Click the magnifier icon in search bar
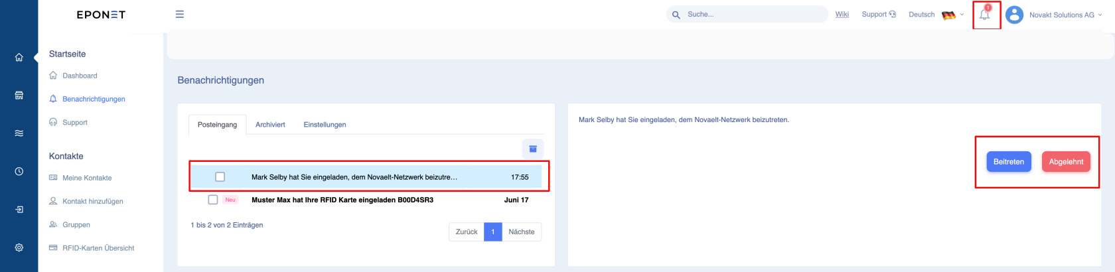The image size is (1115, 272). pyautogui.click(x=676, y=15)
